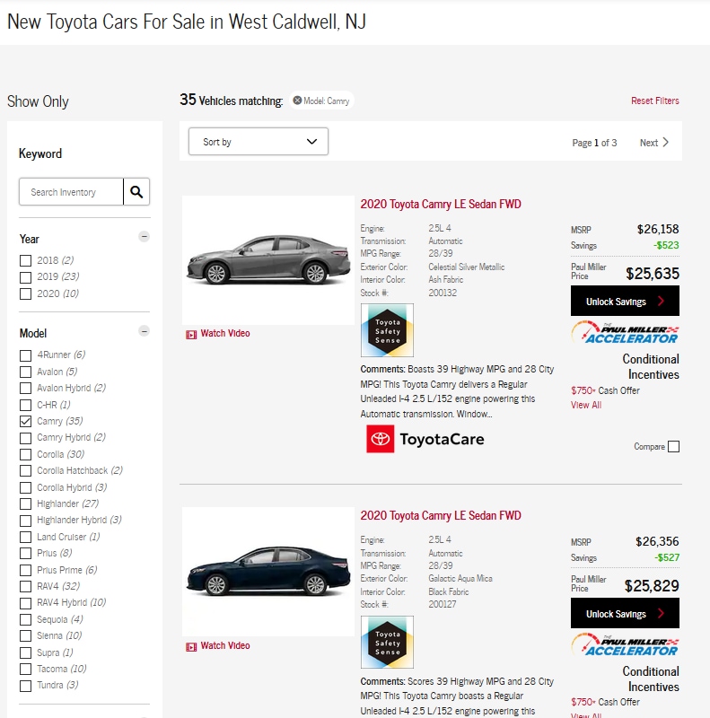Unlock Savings on the $25,635 Camry
Viewport: 710px width, 718px height.
(x=625, y=301)
